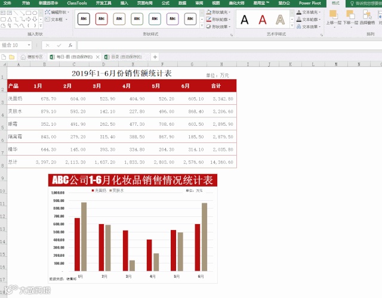382x298 pixels.
Task: Switch to the Power Pivot tab
Action: 310,3
